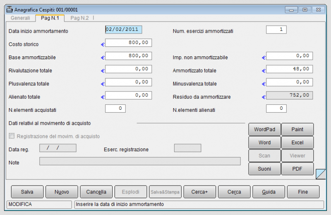Click the Scan button
Screen dimensions: 331x215
264,156
